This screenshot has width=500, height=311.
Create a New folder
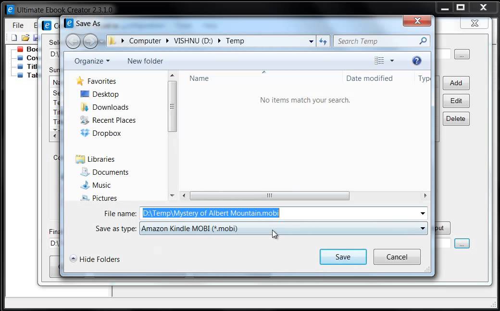[x=145, y=61]
